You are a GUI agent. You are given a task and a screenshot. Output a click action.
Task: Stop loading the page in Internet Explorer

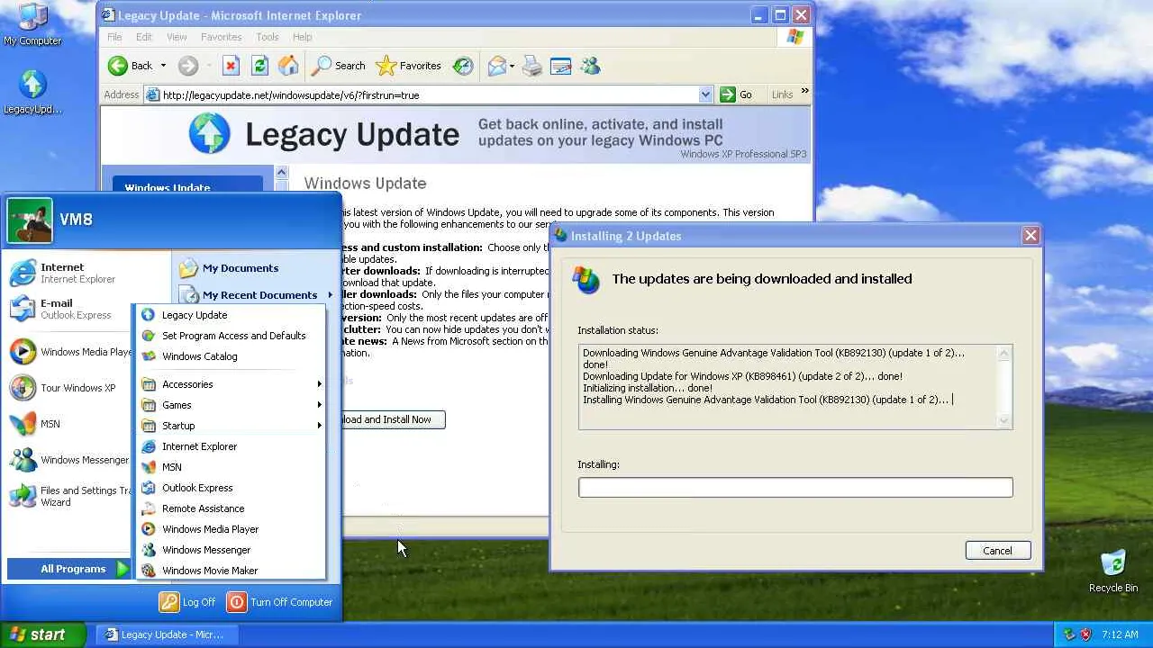[x=231, y=66]
